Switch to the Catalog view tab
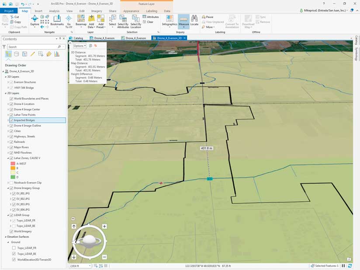Viewport: 360px width, 270px height. pyautogui.click(x=76, y=38)
